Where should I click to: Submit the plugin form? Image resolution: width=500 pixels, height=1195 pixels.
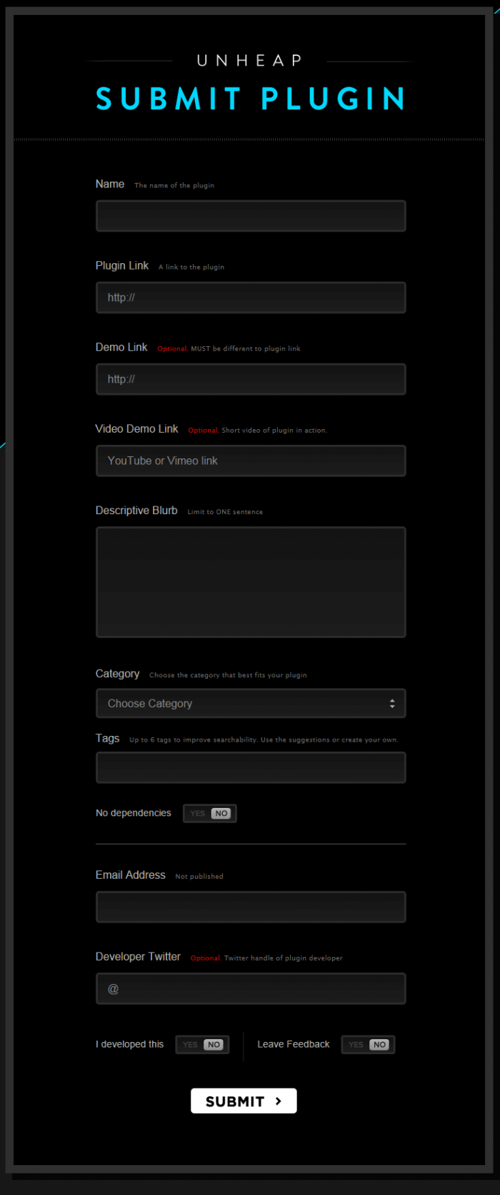coord(243,1101)
